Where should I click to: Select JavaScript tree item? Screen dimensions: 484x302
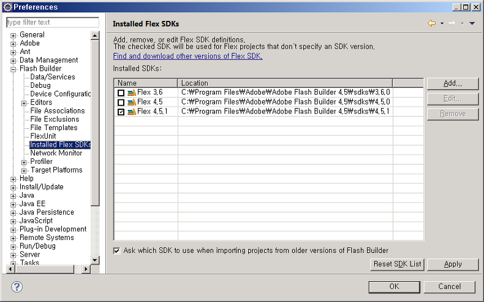(36, 221)
